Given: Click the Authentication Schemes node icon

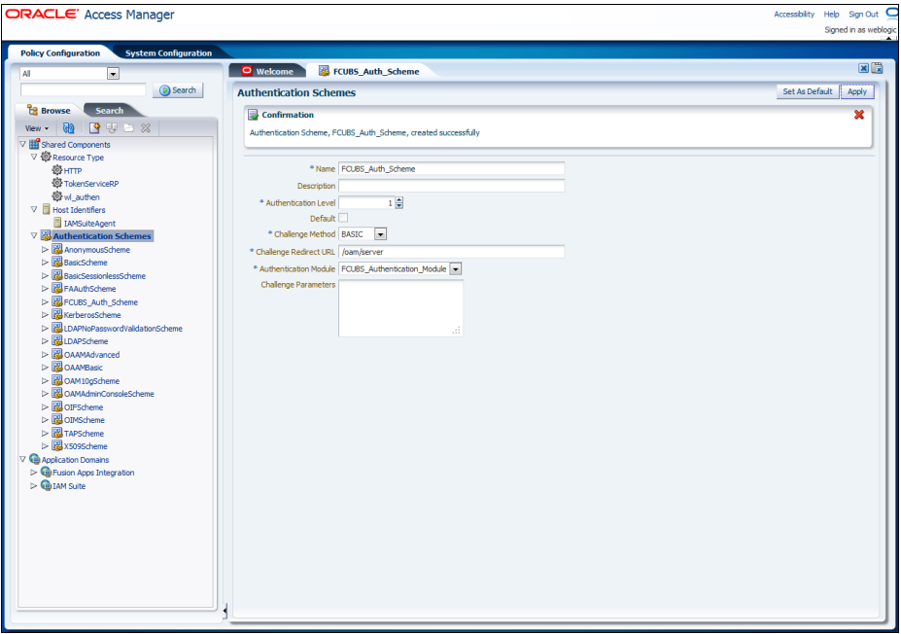Looking at the screenshot, I should pos(46,235).
